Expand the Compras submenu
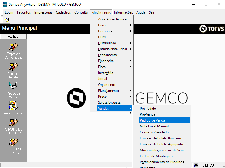225x168 pixels. click(112, 31)
